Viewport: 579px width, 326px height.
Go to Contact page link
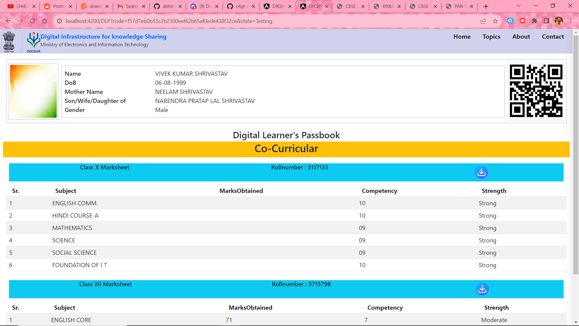tap(553, 37)
